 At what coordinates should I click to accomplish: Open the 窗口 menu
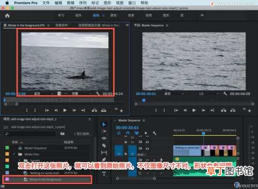(132, 3)
